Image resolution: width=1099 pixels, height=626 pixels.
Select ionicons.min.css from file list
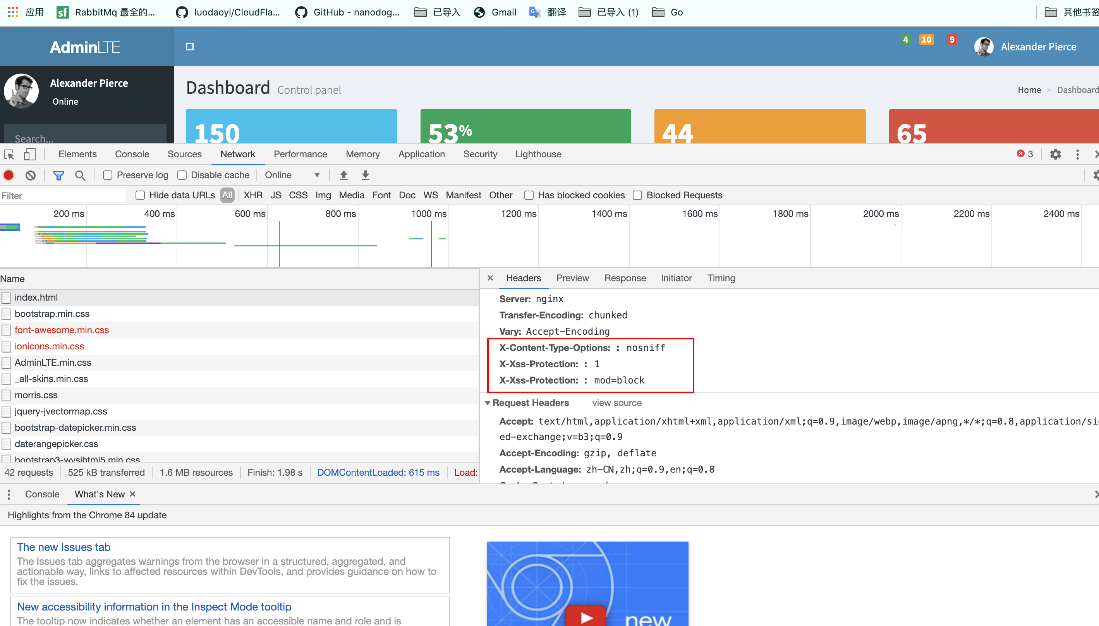pyautogui.click(x=49, y=346)
